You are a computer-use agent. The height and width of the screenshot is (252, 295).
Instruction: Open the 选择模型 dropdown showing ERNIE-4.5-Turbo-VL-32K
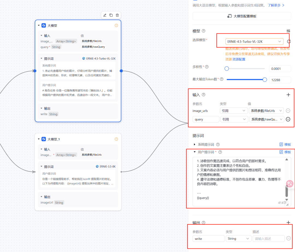click(254, 41)
